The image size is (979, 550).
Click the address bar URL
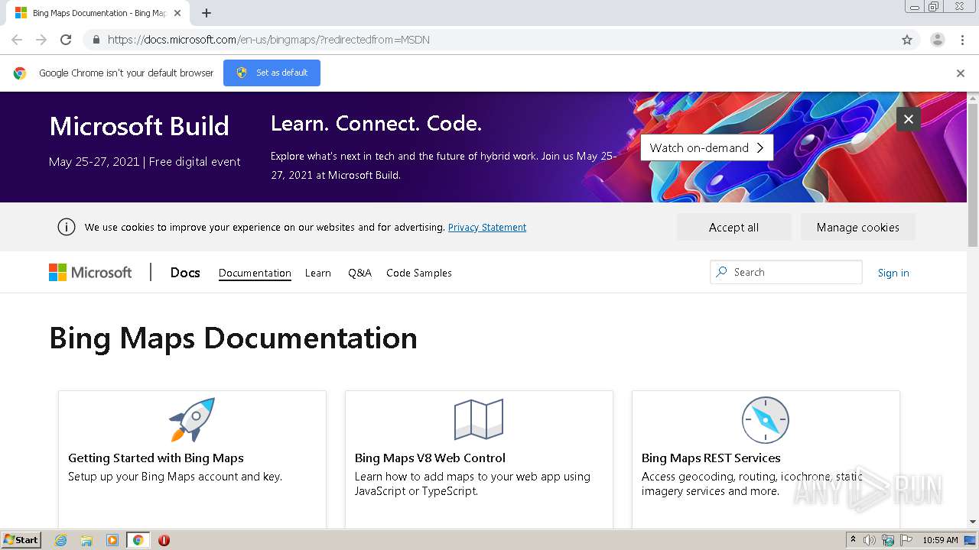point(268,40)
